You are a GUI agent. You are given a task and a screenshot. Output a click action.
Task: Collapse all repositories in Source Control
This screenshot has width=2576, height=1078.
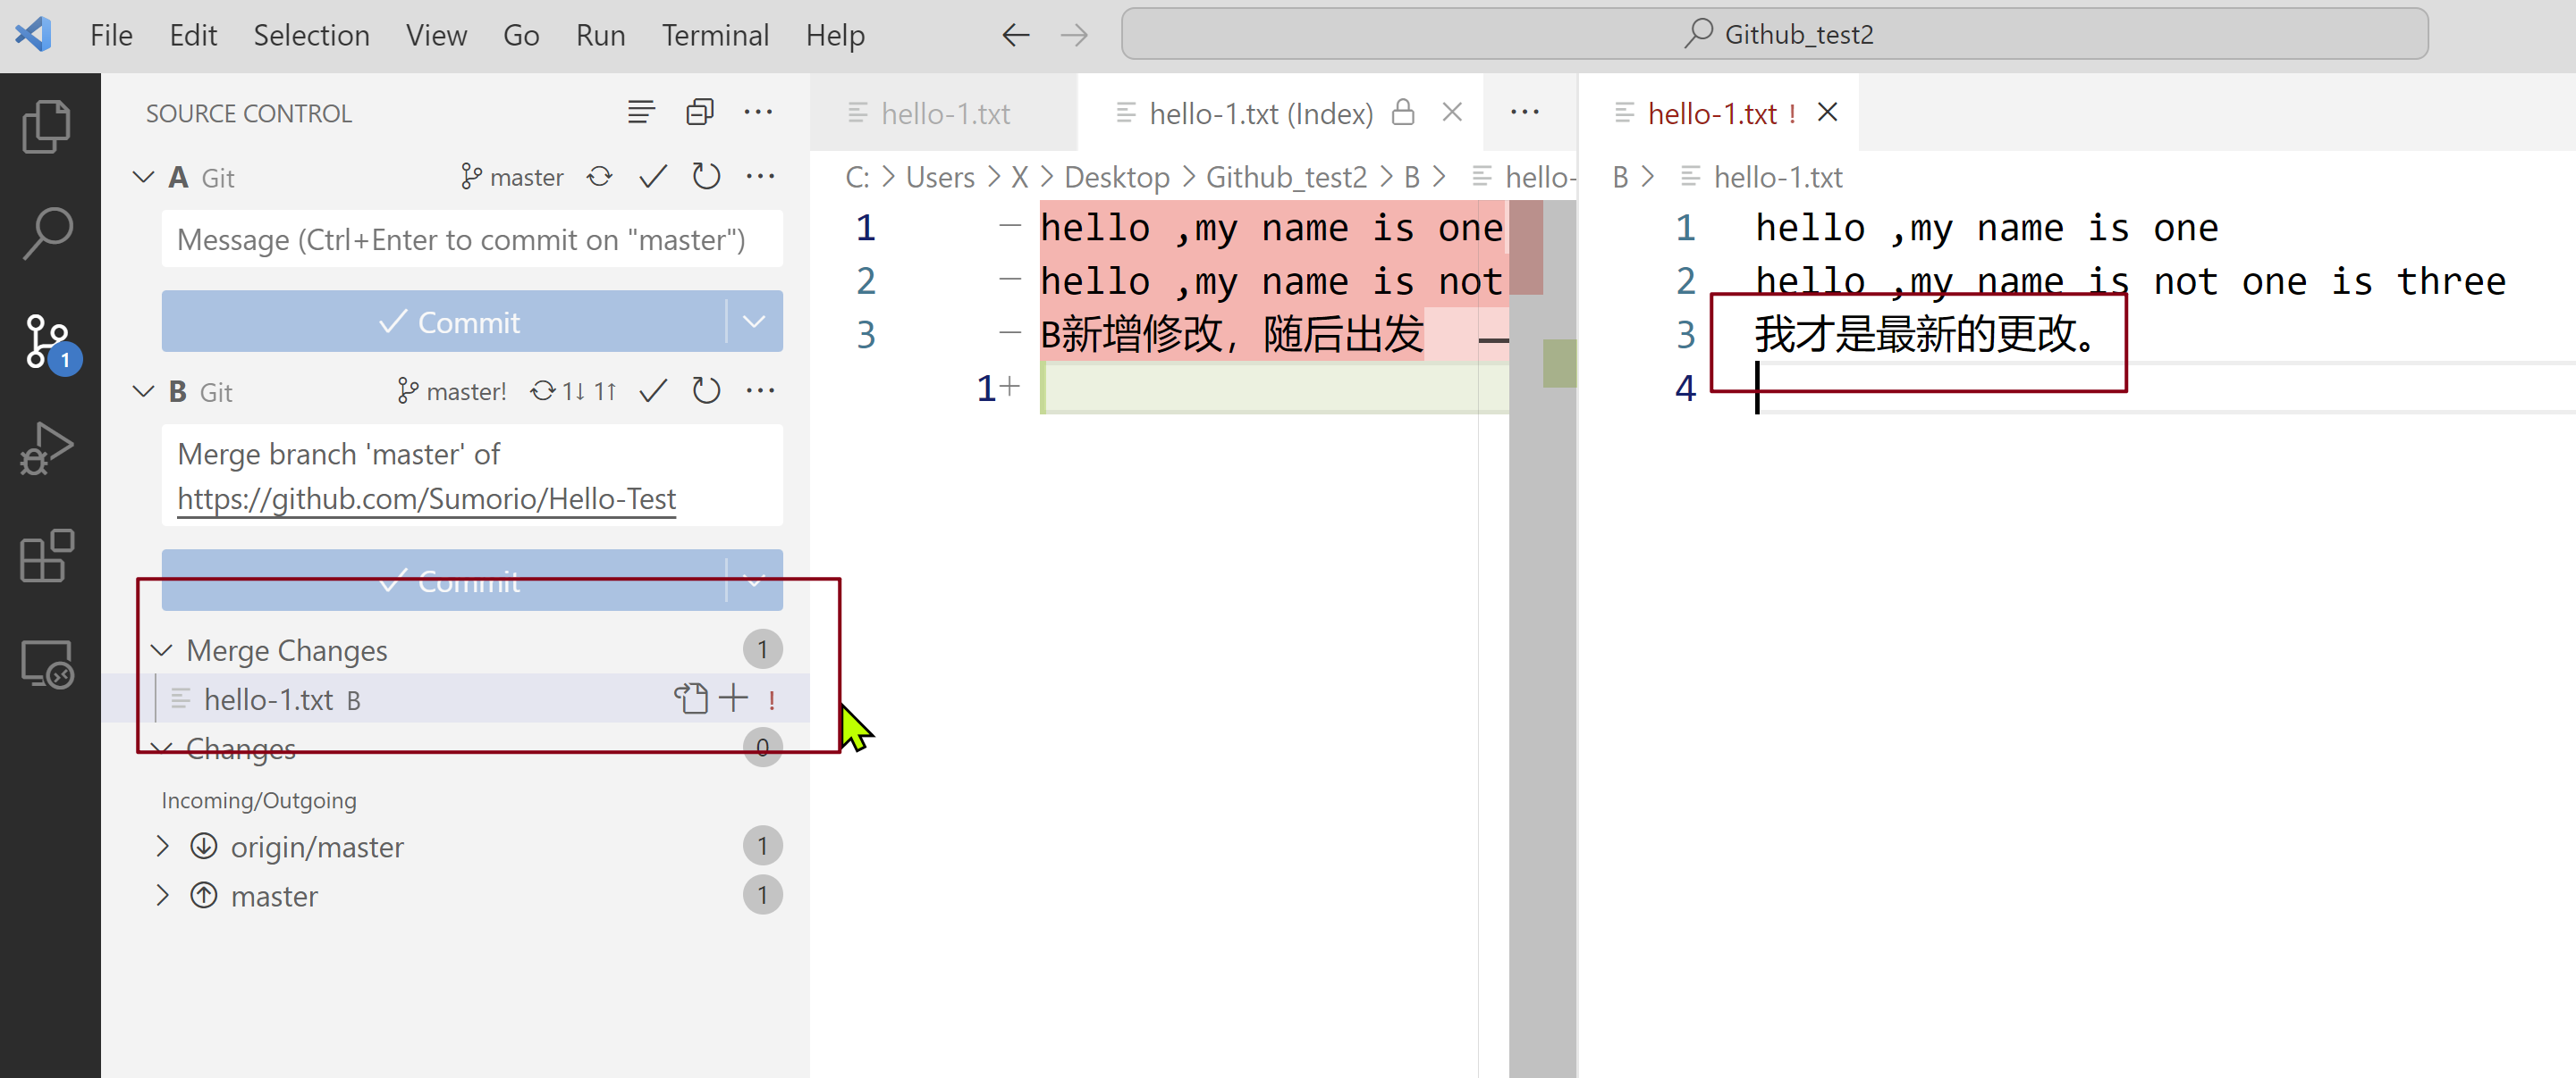point(699,112)
